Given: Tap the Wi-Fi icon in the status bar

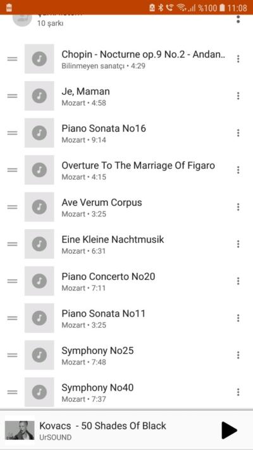Looking at the screenshot, I should [181, 8].
